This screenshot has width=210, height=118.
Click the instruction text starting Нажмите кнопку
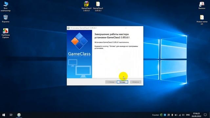coord(116,47)
